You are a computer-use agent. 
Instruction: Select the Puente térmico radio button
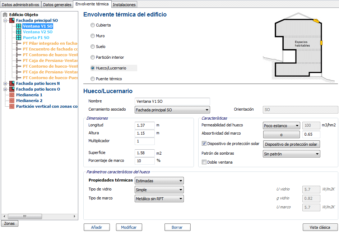pos(93,79)
